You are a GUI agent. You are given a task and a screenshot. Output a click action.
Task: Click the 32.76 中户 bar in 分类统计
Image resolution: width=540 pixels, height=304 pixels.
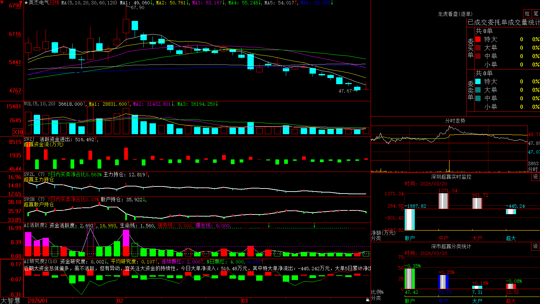443,282
